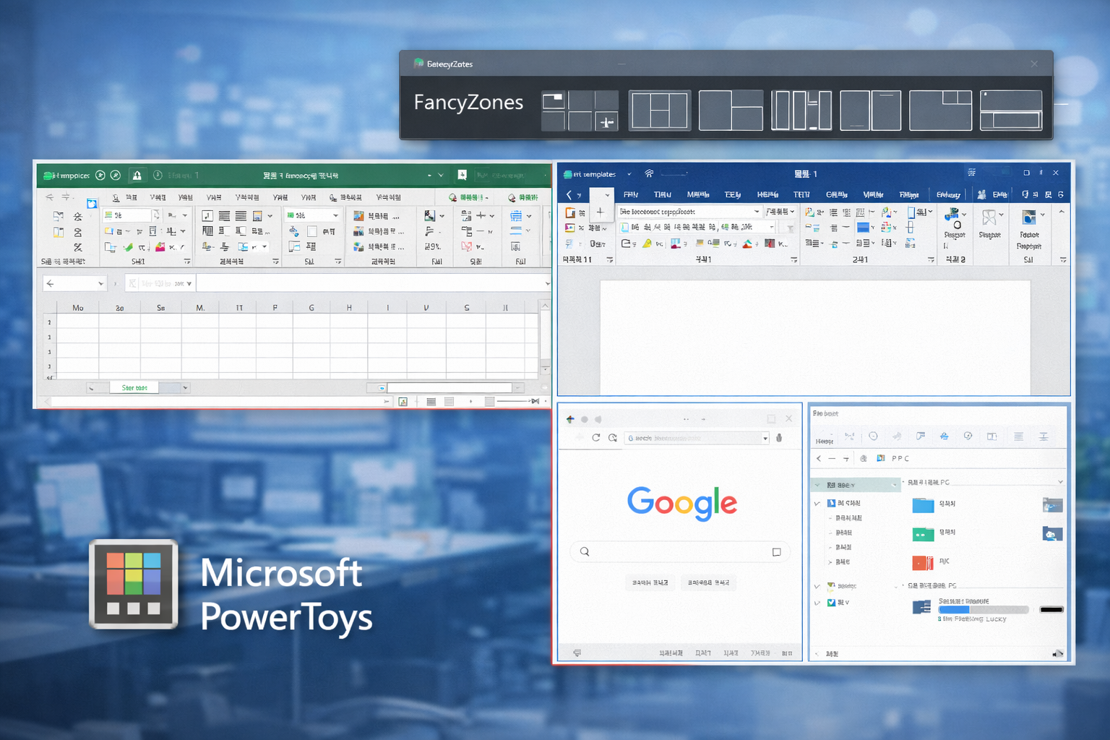Click the Google search box
Image resolution: width=1110 pixels, height=740 pixels.
pyautogui.click(x=680, y=551)
